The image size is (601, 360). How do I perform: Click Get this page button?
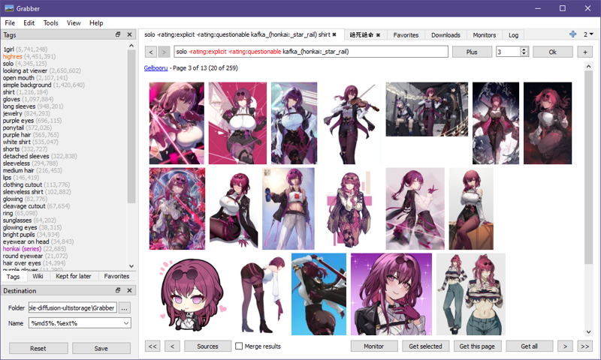[x=477, y=346]
